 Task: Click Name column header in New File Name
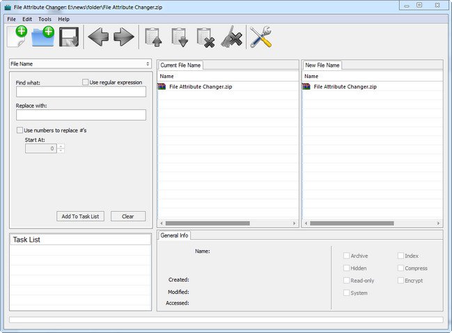click(373, 76)
